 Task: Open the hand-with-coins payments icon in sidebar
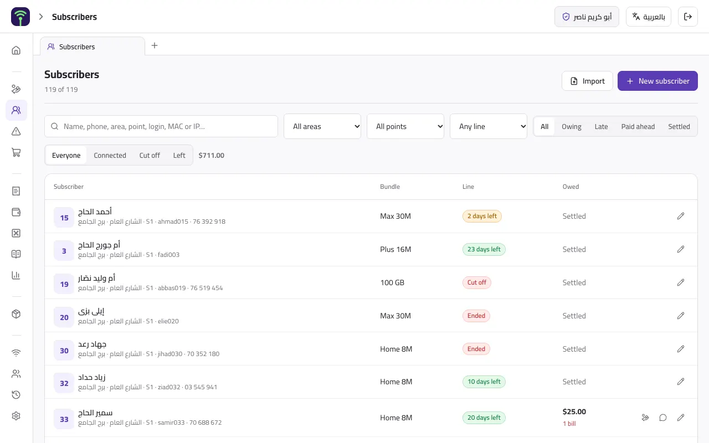[16, 89]
